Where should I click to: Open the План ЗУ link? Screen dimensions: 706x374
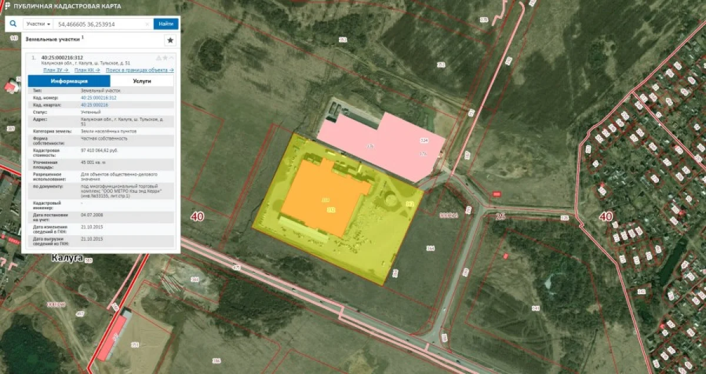coord(56,70)
